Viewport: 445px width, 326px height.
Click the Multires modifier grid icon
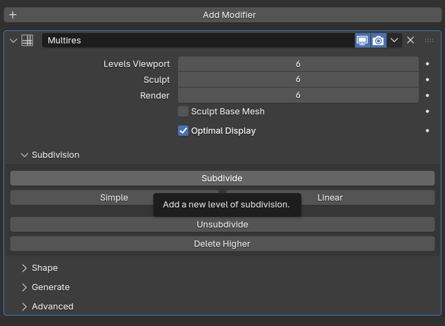[28, 41]
